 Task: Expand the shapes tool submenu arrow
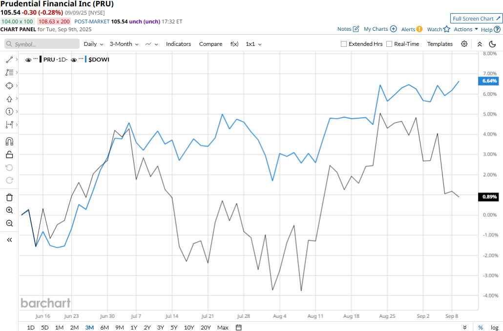[x=17, y=85]
